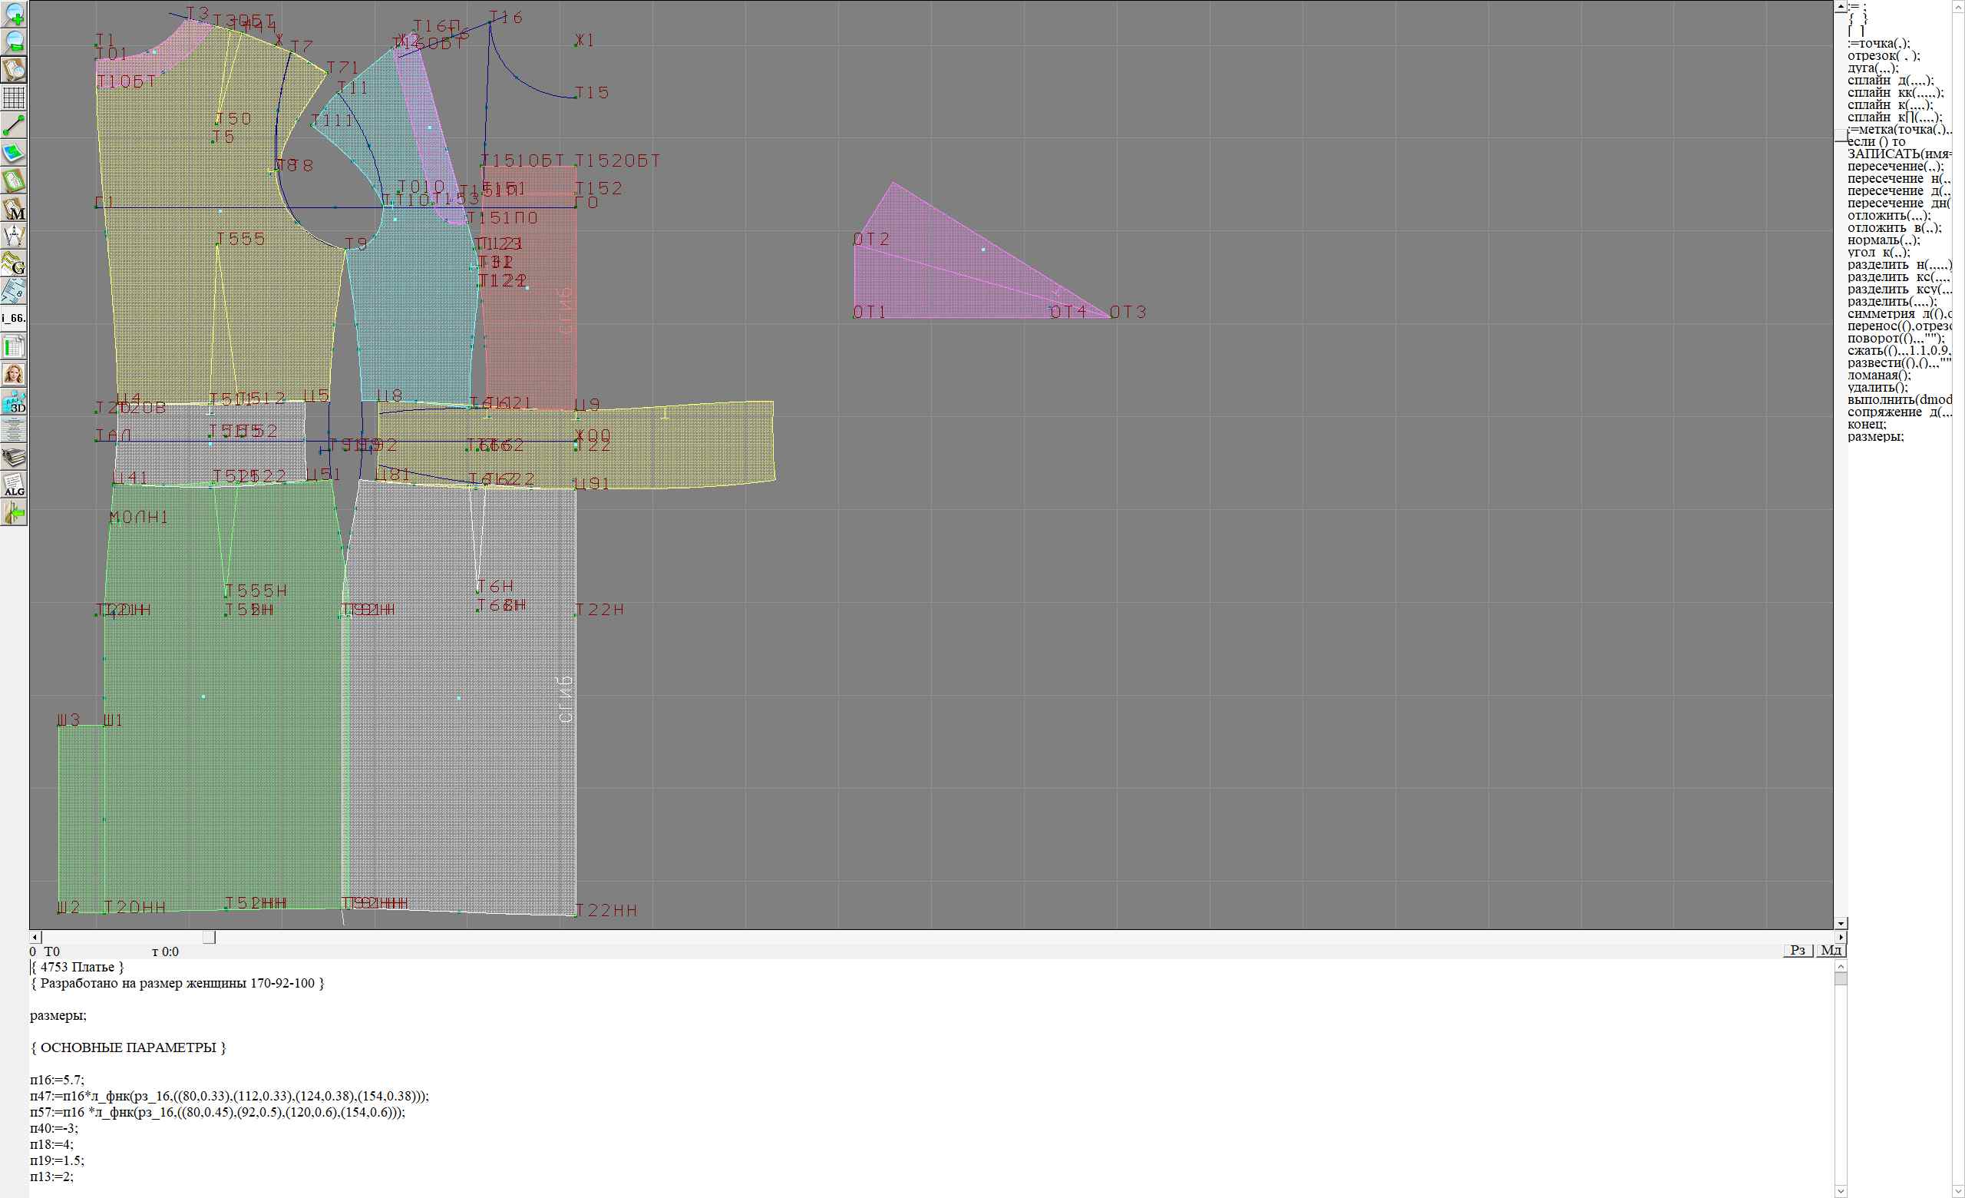Viewport: 1965px width, 1198px height.
Task: Open the stacked books library icon
Action: [15, 457]
